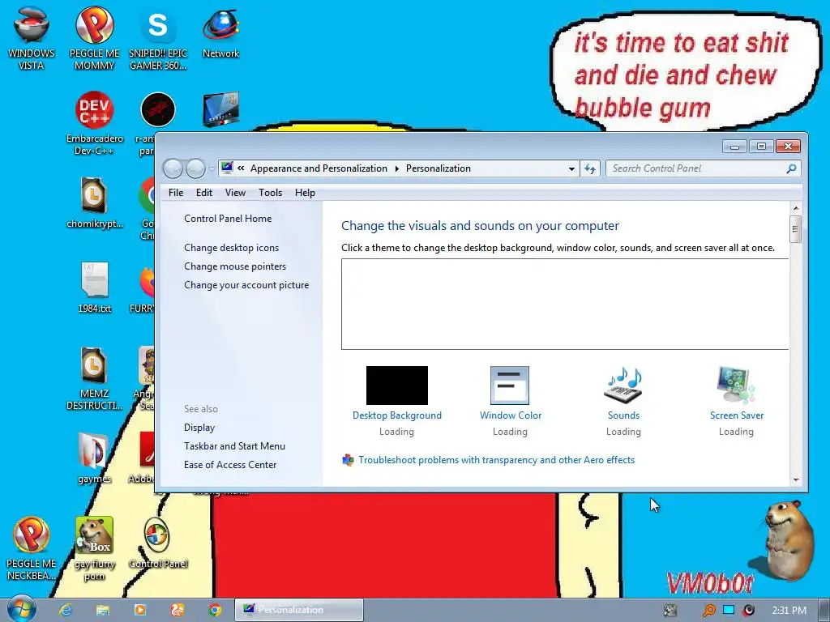
Task: Click the double chevron in address bar
Action: pos(241,168)
